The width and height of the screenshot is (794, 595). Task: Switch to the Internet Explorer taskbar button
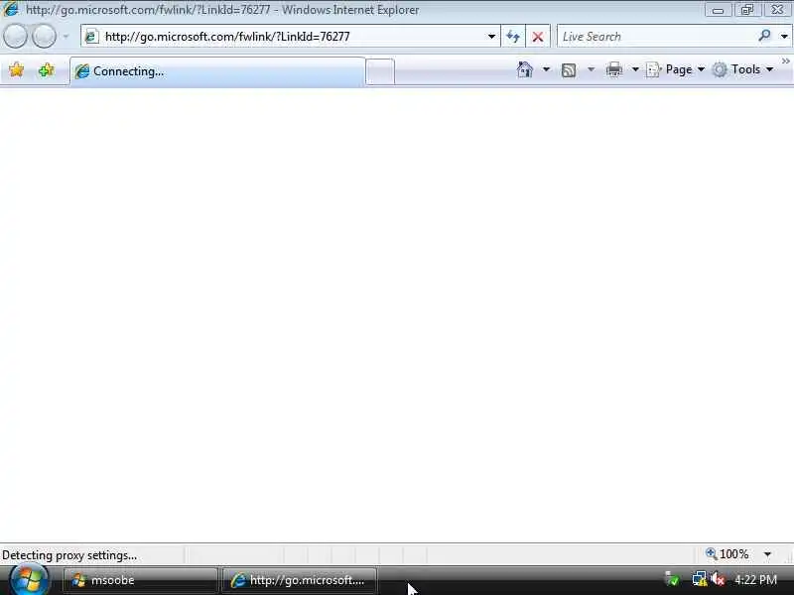tap(299, 580)
